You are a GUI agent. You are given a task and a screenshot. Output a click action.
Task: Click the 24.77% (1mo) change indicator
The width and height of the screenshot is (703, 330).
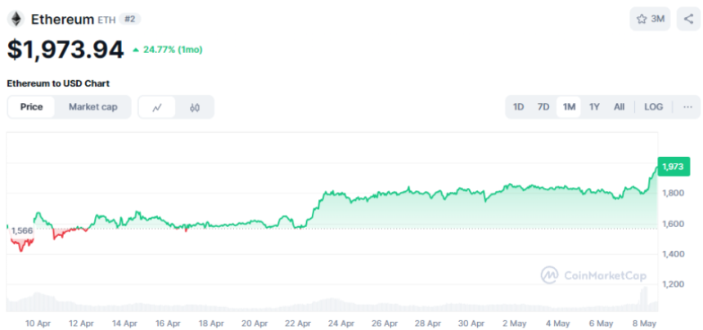coord(168,50)
